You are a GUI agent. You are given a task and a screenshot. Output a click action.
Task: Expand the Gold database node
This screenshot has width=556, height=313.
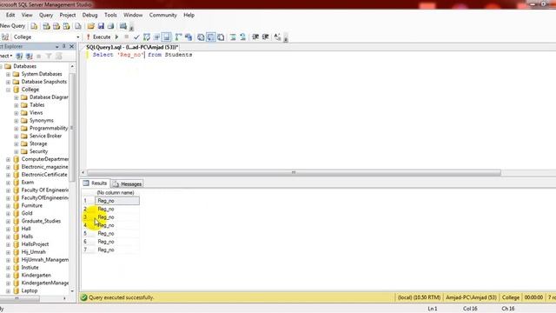tap(8, 214)
